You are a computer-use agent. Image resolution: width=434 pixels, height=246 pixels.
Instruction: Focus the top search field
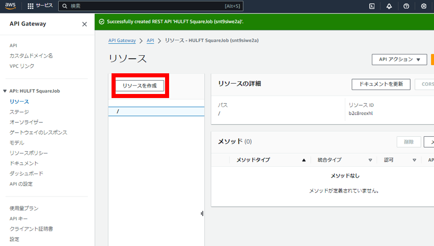(x=151, y=6)
